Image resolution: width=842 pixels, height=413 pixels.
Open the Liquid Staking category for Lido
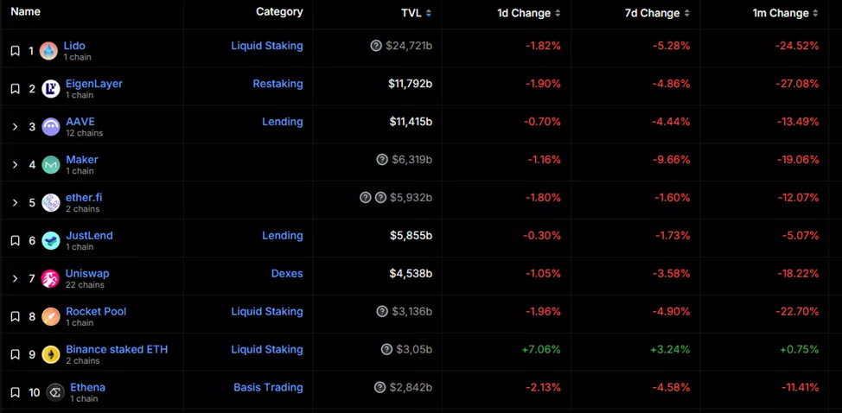pos(266,46)
